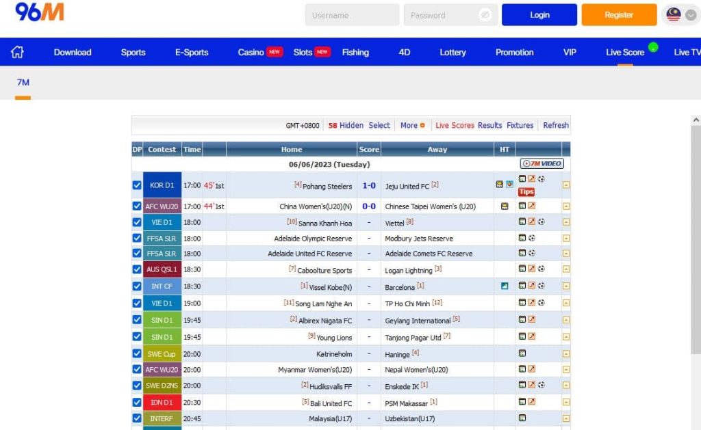Open odds arrow icon for Pohang Steelers row
This screenshot has width=701, height=430.
(531, 178)
